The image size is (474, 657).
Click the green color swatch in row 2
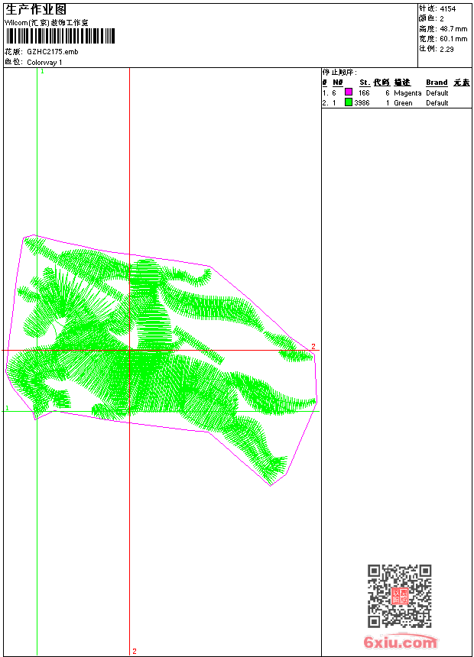(x=348, y=102)
